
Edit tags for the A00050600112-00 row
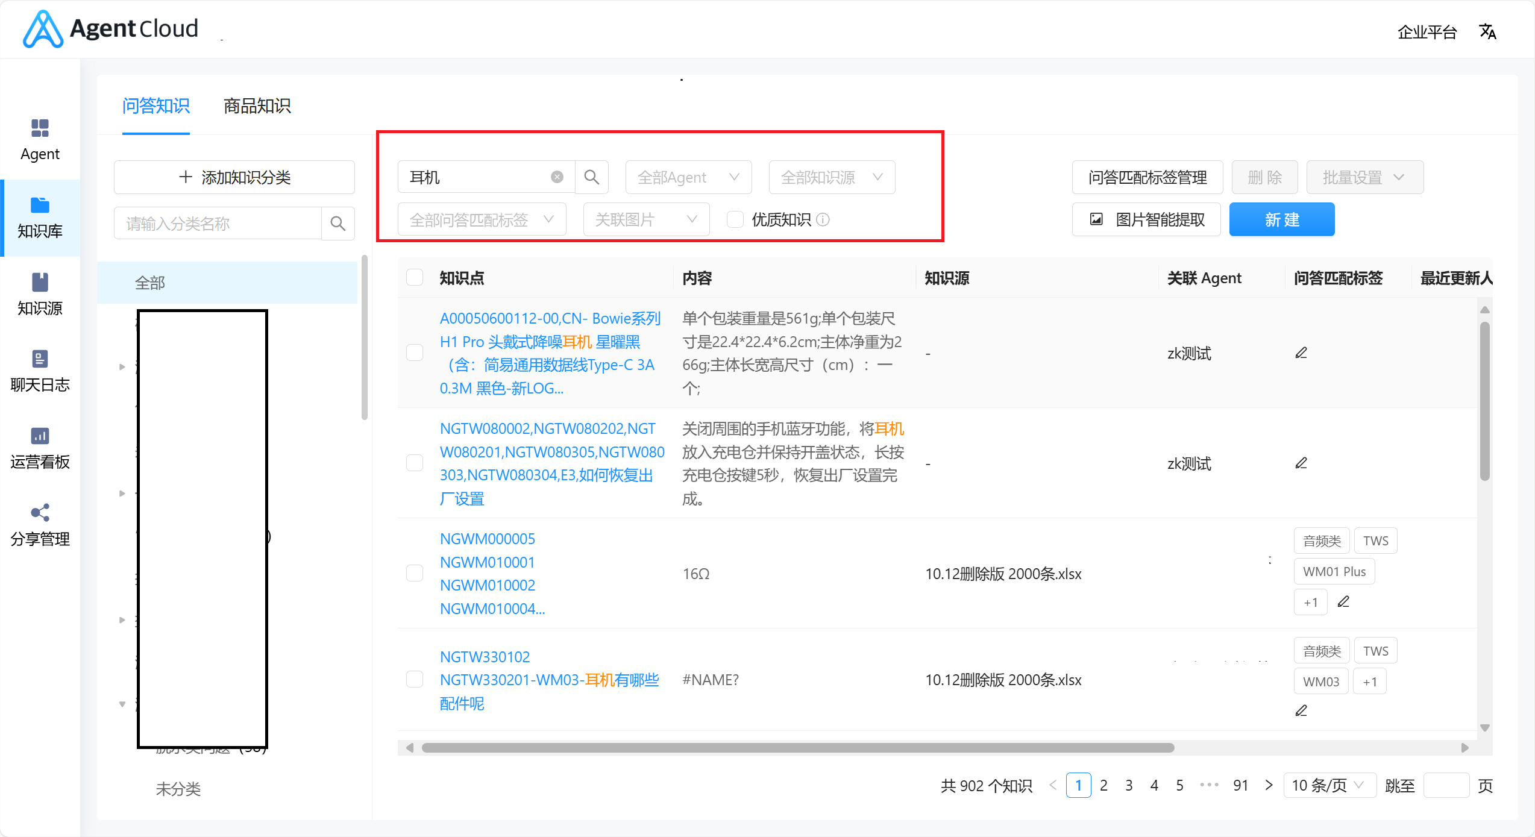tap(1301, 353)
